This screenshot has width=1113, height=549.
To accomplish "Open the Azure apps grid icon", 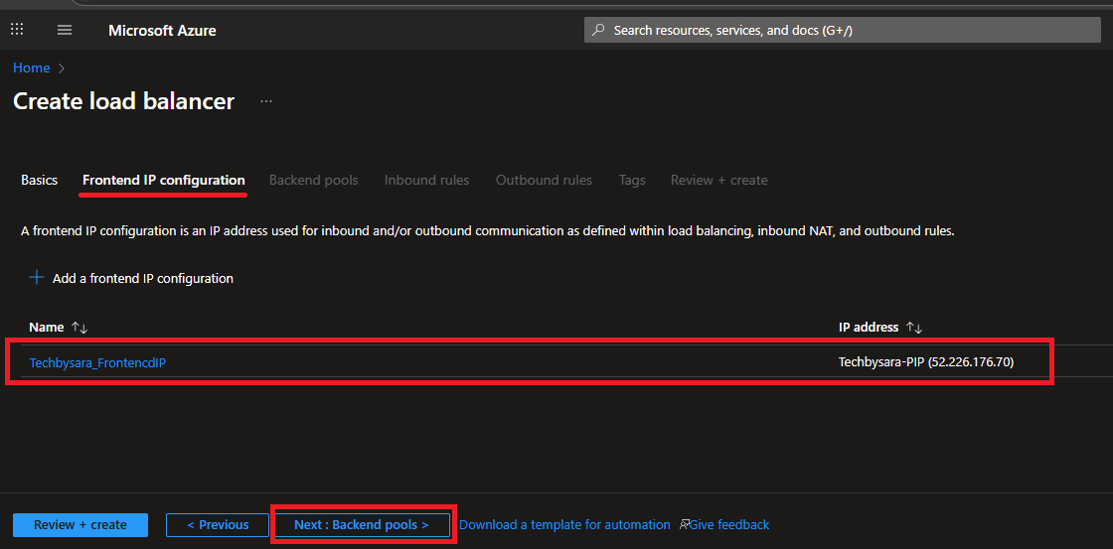I will tap(17, 30).
